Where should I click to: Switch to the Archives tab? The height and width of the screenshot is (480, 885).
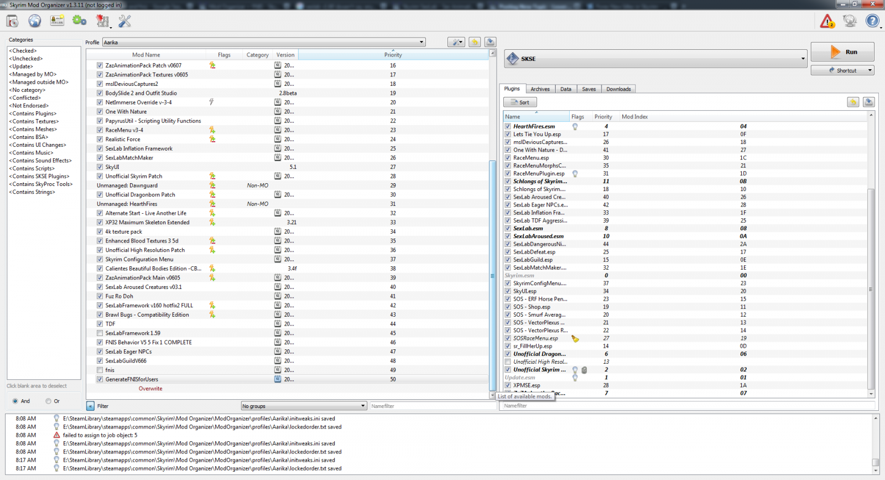(x=540, y=89)
